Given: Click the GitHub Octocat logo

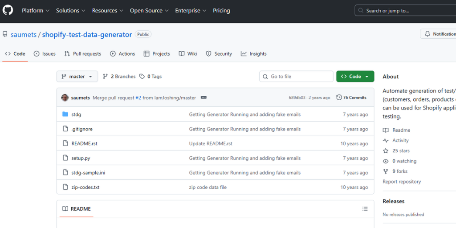Looking at the screenshot, I should coord(8,11).
